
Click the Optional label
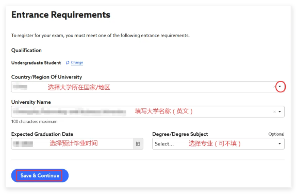(x=276, y=134)
